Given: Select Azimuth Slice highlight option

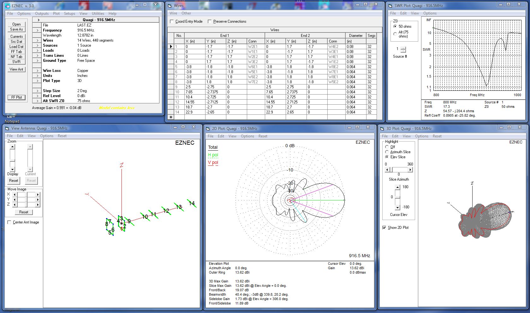Looking at the screenshot, I should 387,152.
